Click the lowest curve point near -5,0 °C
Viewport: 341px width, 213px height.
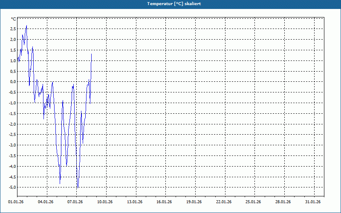pos(78,188)
